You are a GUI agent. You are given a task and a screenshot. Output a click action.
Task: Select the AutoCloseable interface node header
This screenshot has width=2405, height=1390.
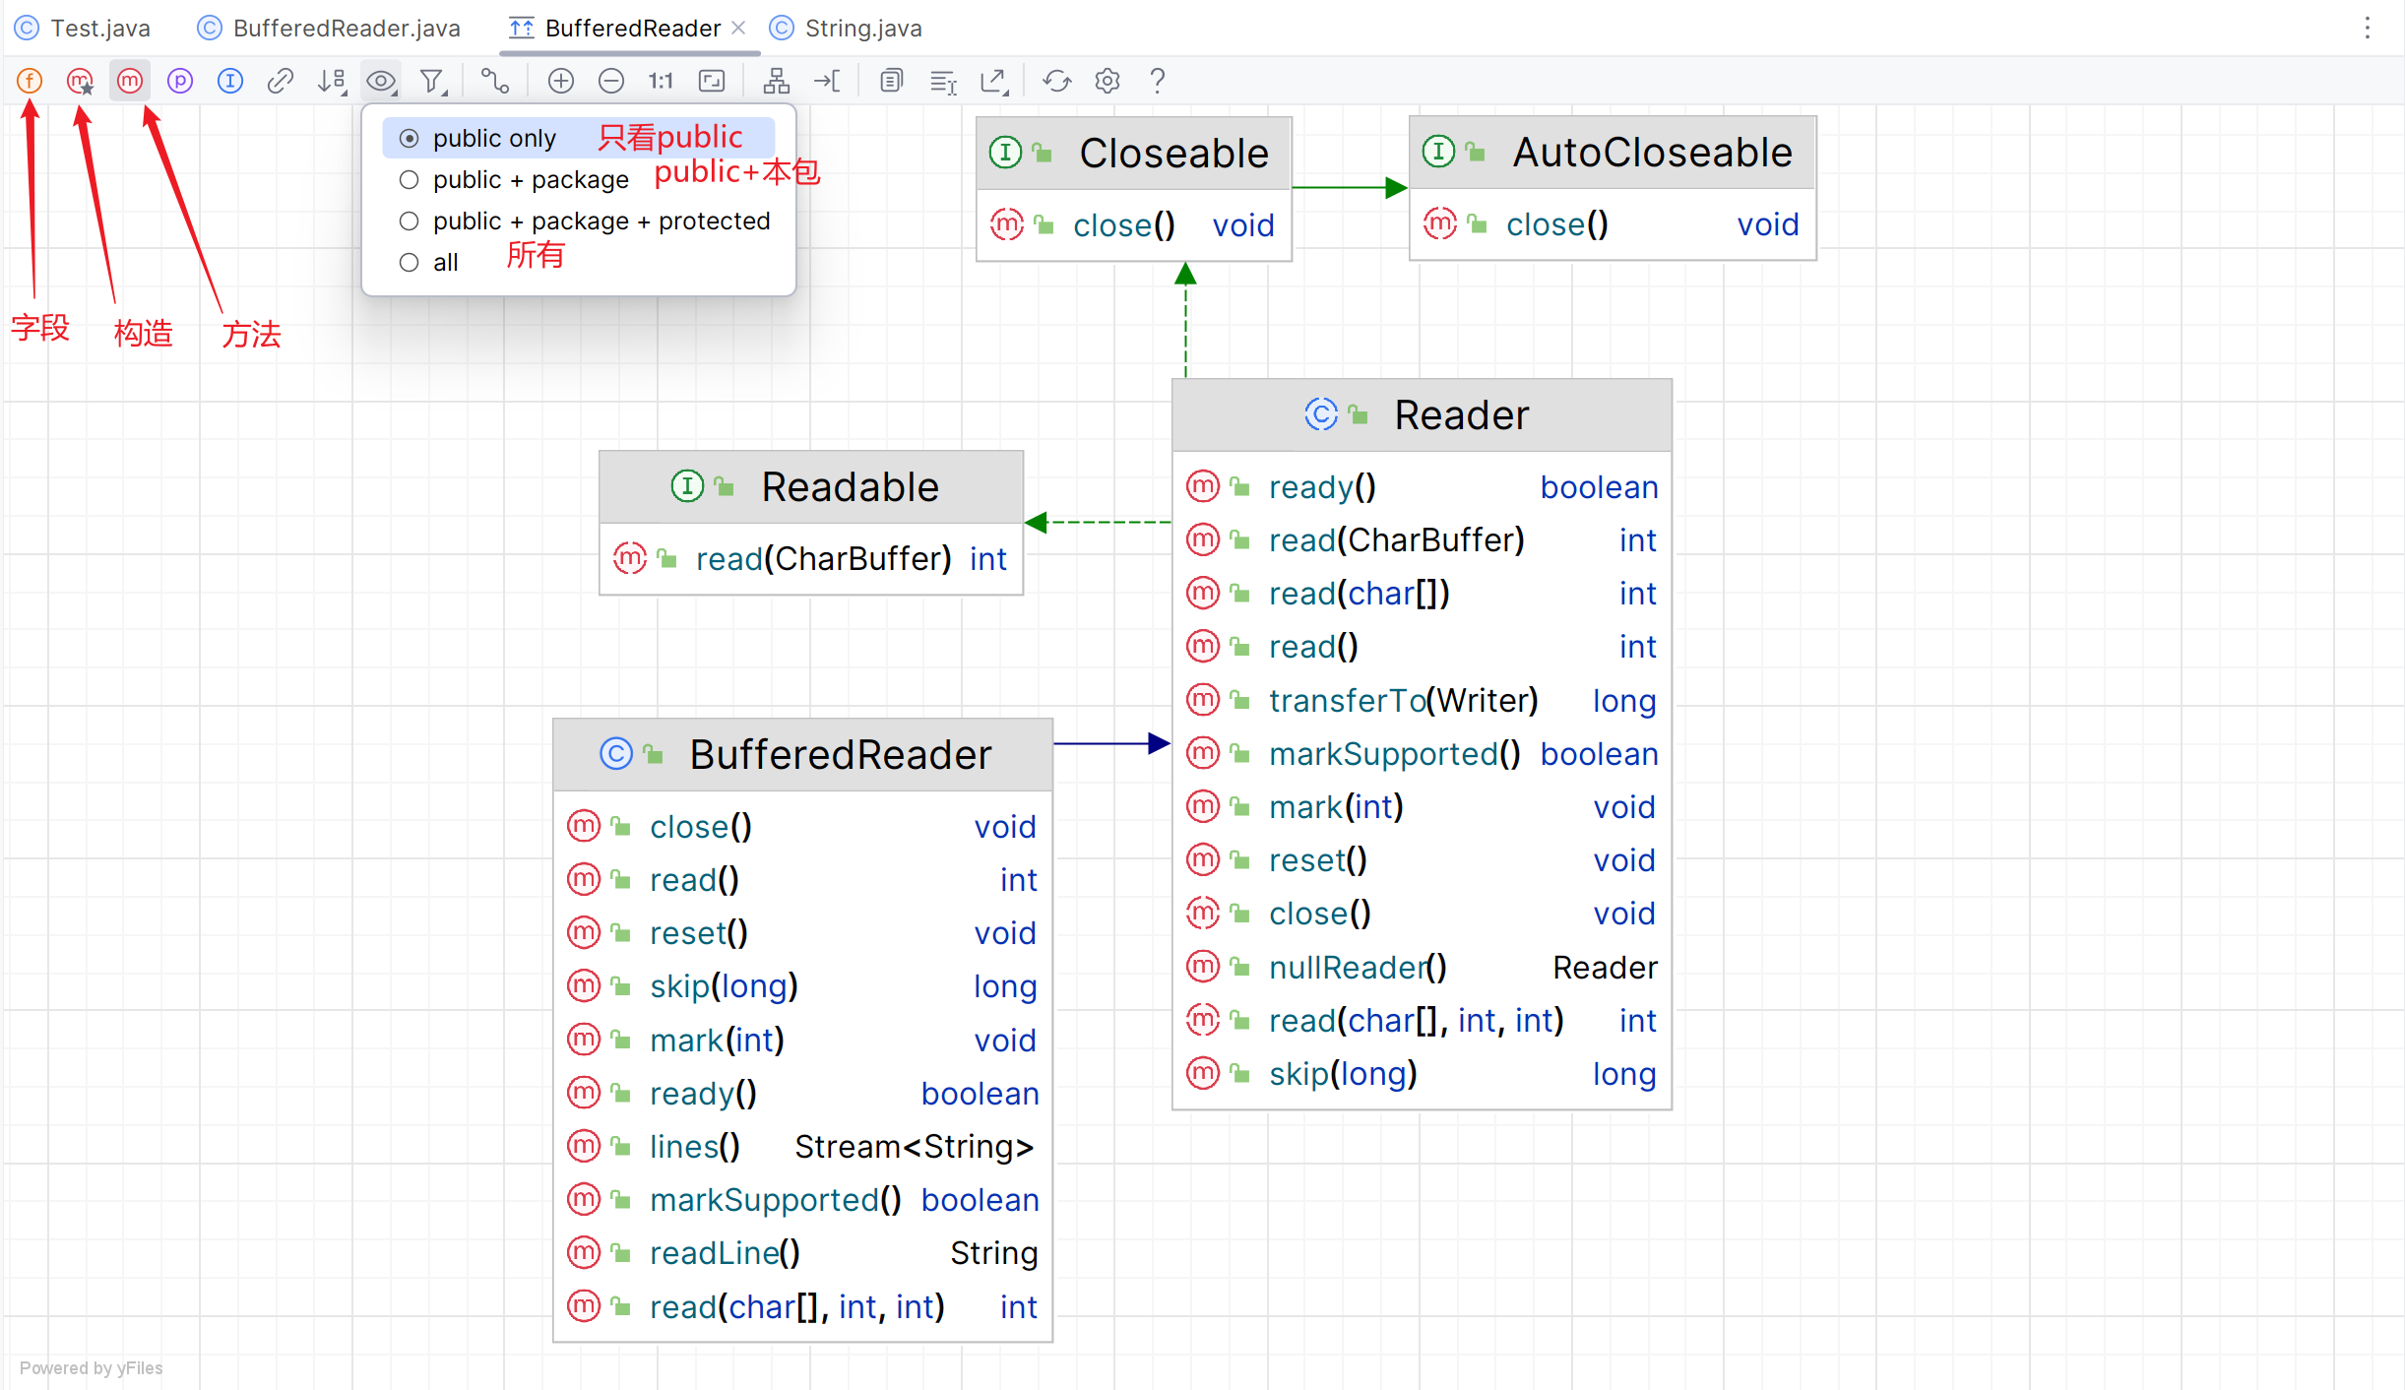click(x=1613, y=153)
